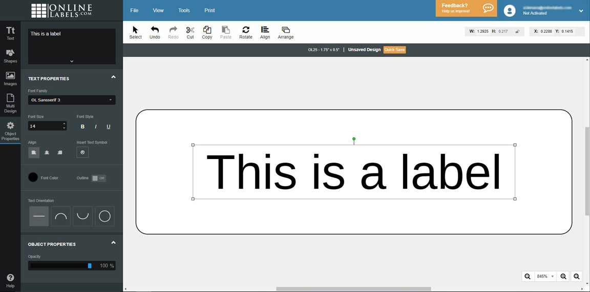Screen dimensions: 590x292
Task: Click the OnlineLabels.com logo
Action: [x=61, y=11]
